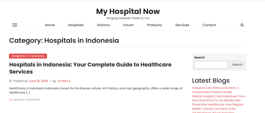Viewport: 265px width, 113px height.
Task: Go to the Doctors page
Action: pyautogui.click(x=103, y=25)
